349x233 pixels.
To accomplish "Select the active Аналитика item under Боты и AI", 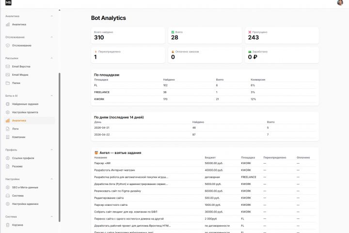I will pos(19,120).
